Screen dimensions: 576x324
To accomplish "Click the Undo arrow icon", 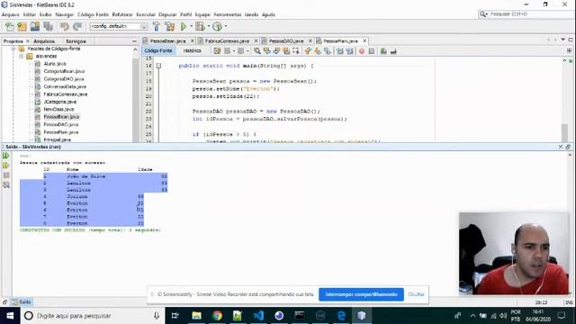I will point(65,26).
